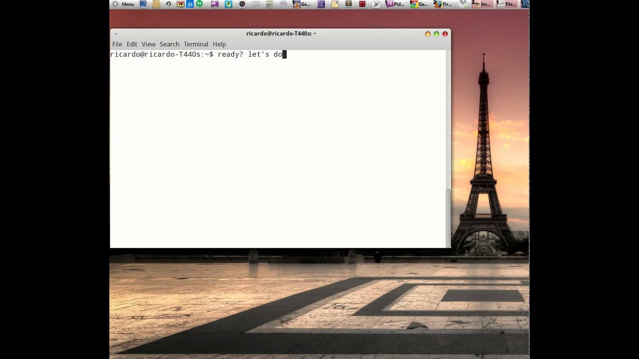Open the stamped envelope mail icon
This screenshot has height=359, width=639.
point(335,4)
